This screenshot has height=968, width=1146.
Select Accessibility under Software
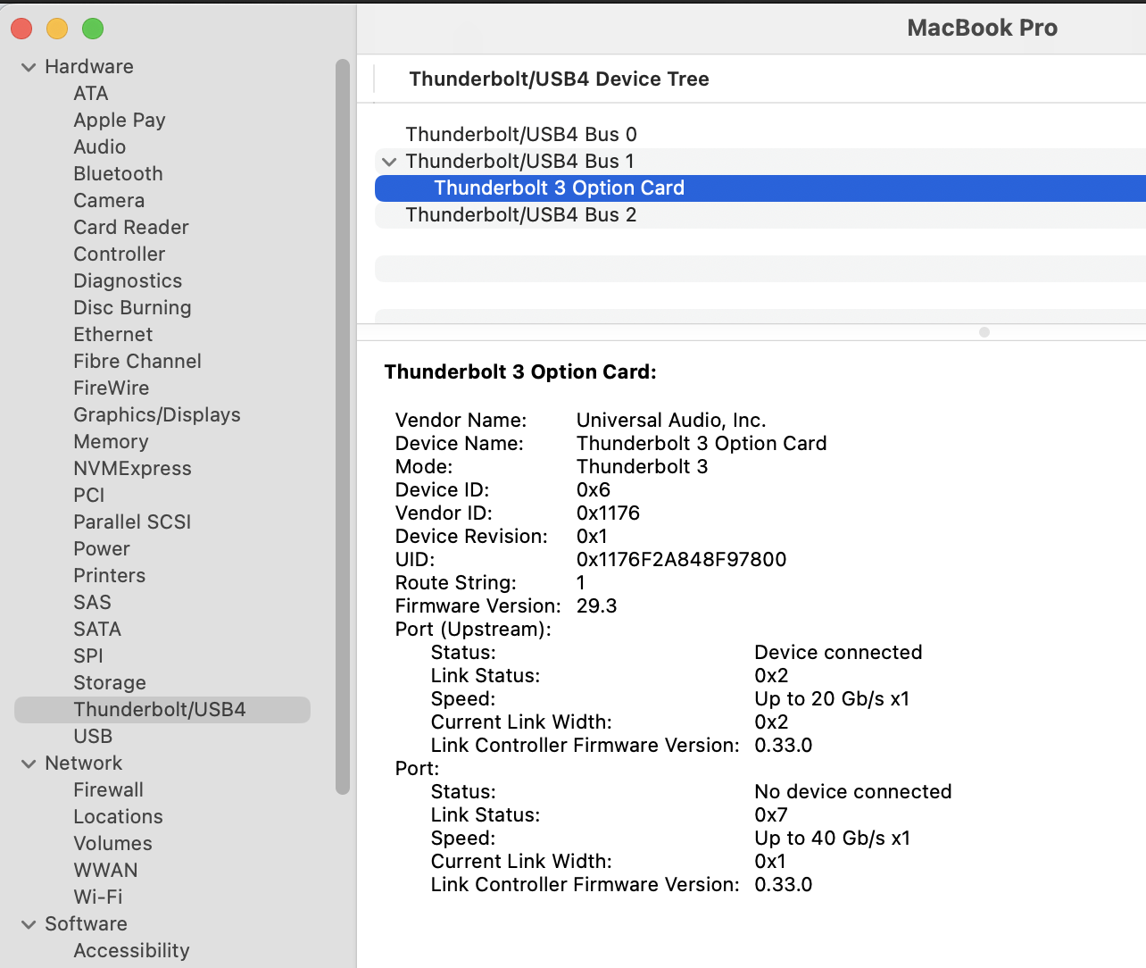(x=132, y=951)
